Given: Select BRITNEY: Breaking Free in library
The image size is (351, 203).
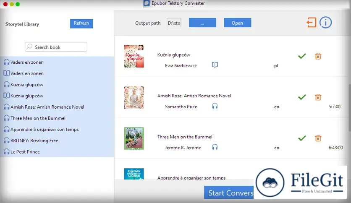Looking at the screenshot, I should pyautogui.click(x=57, y=141).
